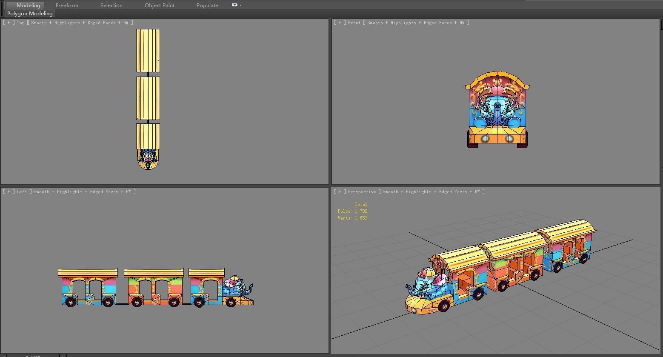
Task: Click the Total statistics heading
Action: [x=360, y=204]
